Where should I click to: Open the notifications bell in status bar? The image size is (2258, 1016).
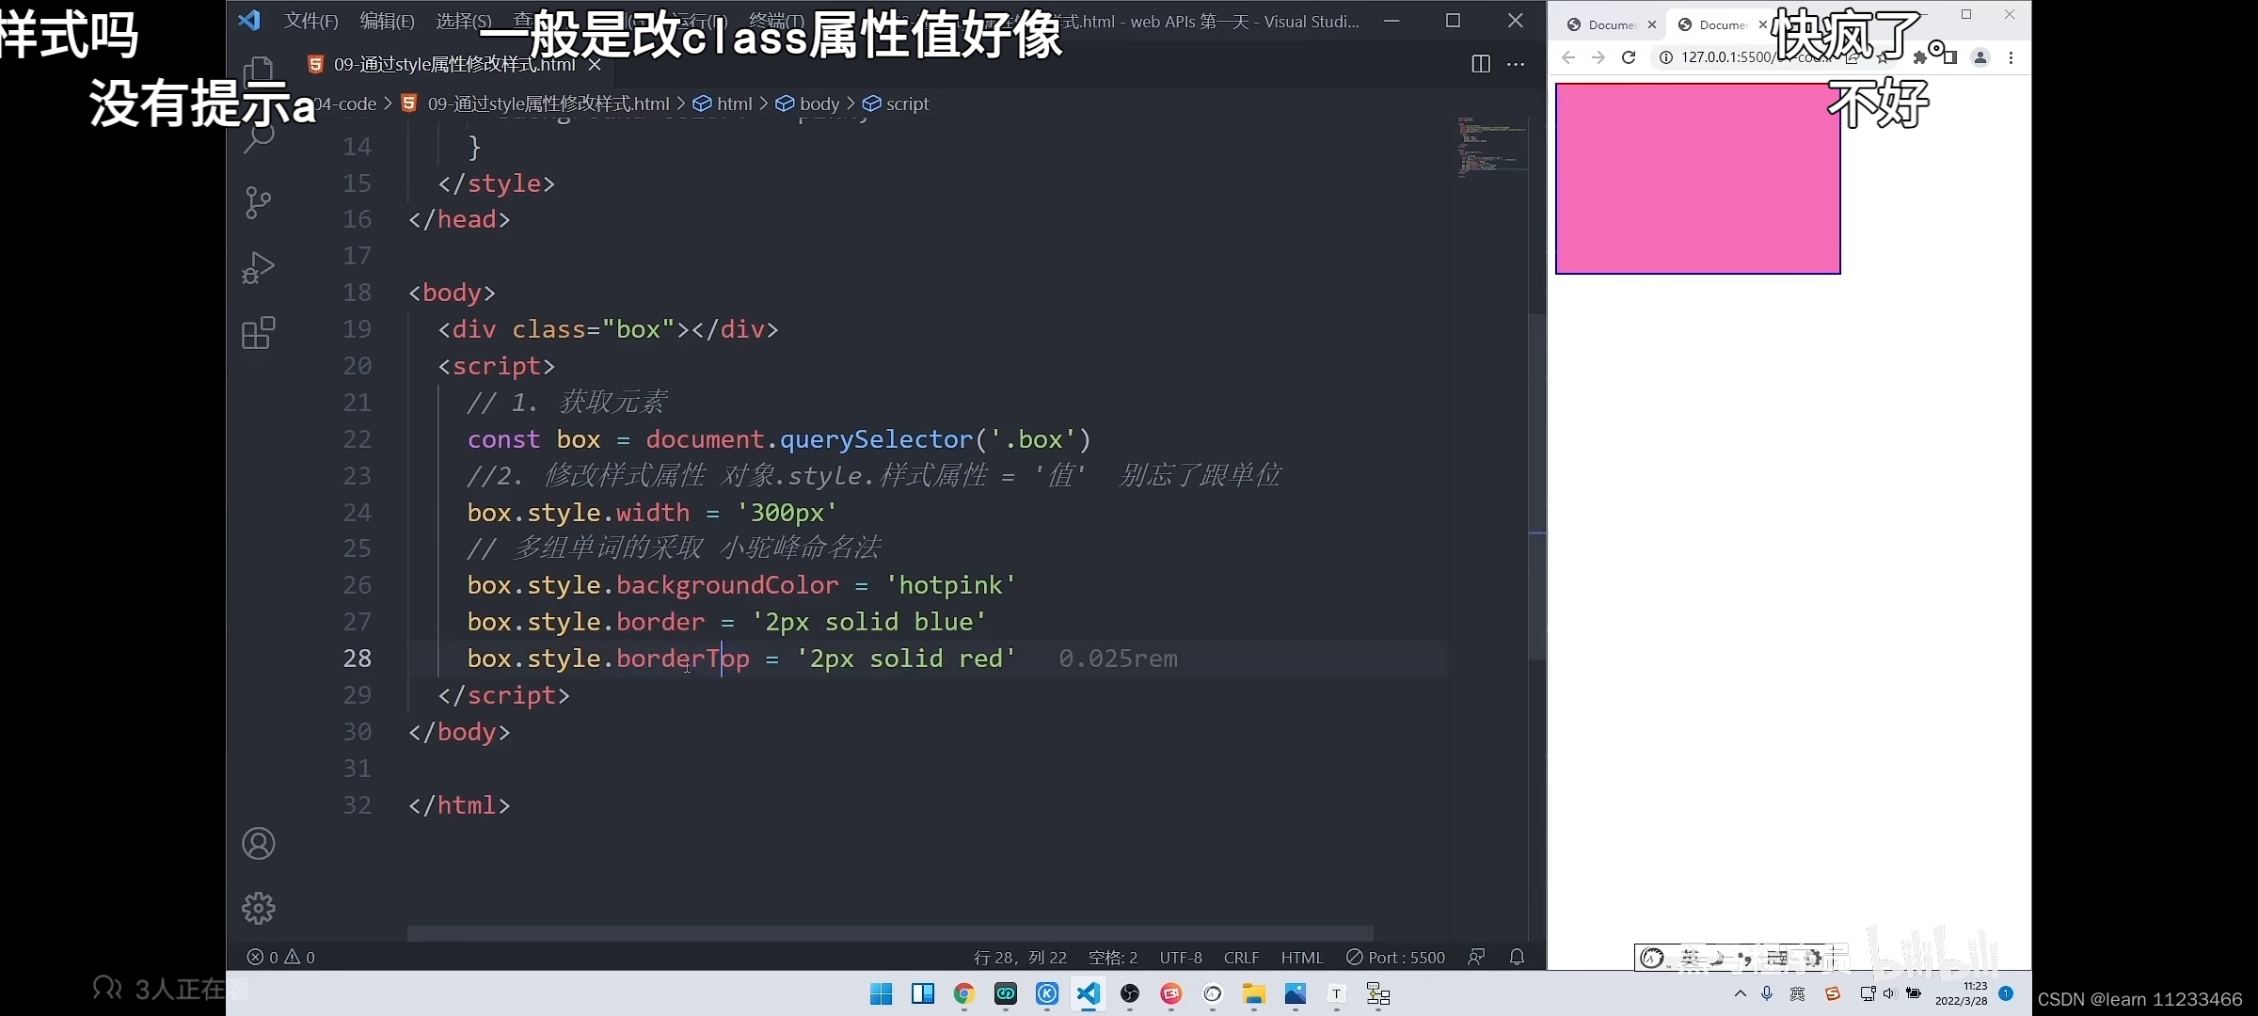tap(1517, 957)
